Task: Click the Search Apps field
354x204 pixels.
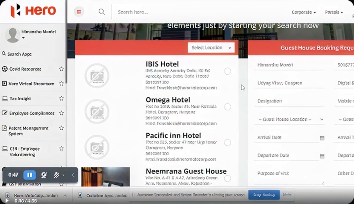Action: click(19, 54)
